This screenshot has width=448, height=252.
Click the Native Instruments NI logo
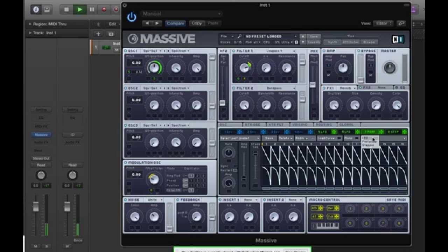(x=398, y=39)
